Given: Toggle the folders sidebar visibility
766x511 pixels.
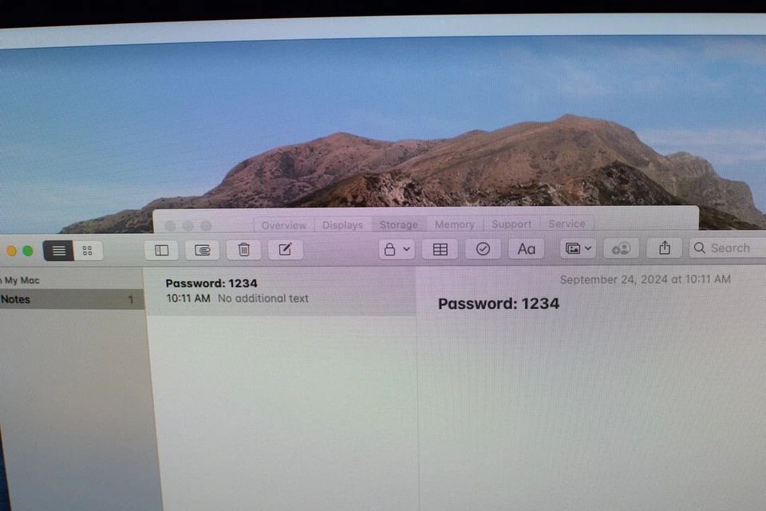Looking at the screenshot, I should (x=161, y=249).
